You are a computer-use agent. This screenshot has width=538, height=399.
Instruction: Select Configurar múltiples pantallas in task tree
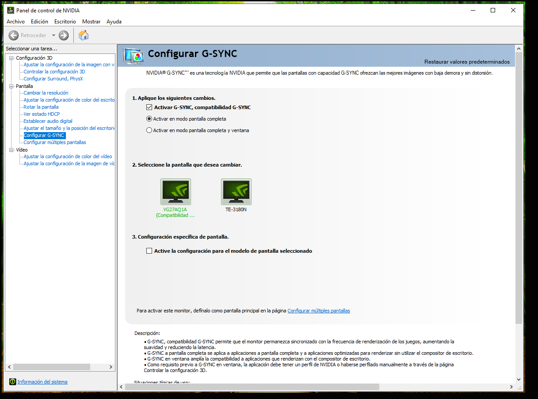click(x=55, y=142)
